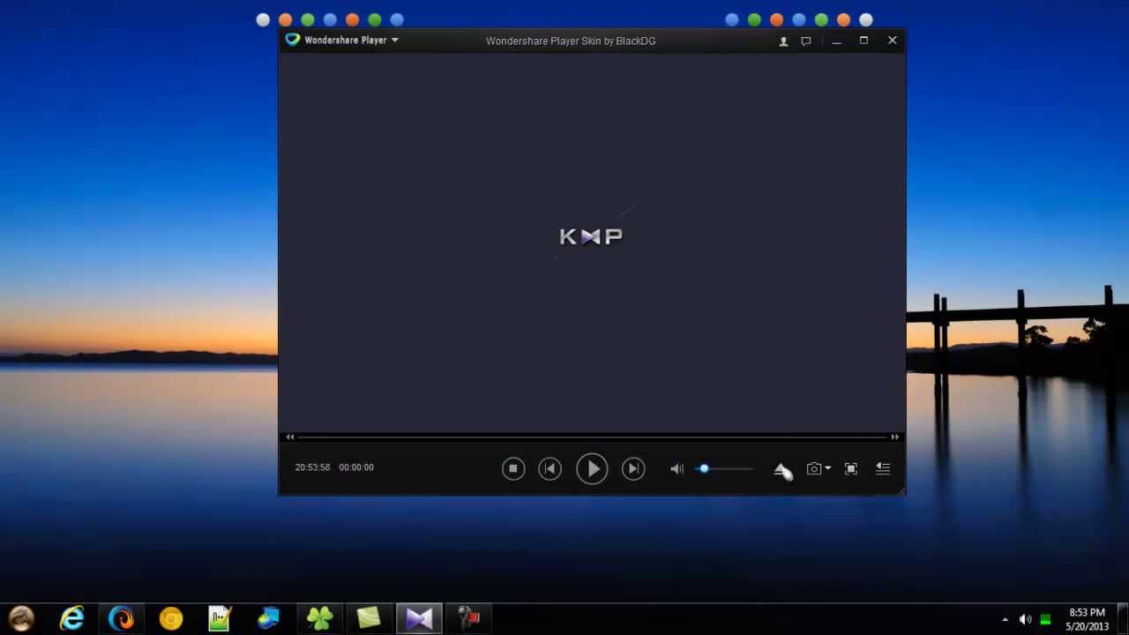Open the taskbar clock showing 8:53 PM
The width and height of the screenshot is (1129, 635).
point(1087,619)
